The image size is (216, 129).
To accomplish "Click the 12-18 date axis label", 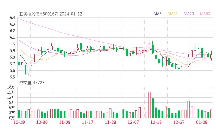I will click(156, 122).
